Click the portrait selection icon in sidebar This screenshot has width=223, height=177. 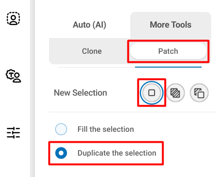click(x=13, y=19)
